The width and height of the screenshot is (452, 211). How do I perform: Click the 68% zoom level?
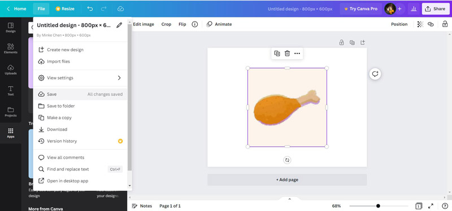pyautogui.click(x=336, y=206)
